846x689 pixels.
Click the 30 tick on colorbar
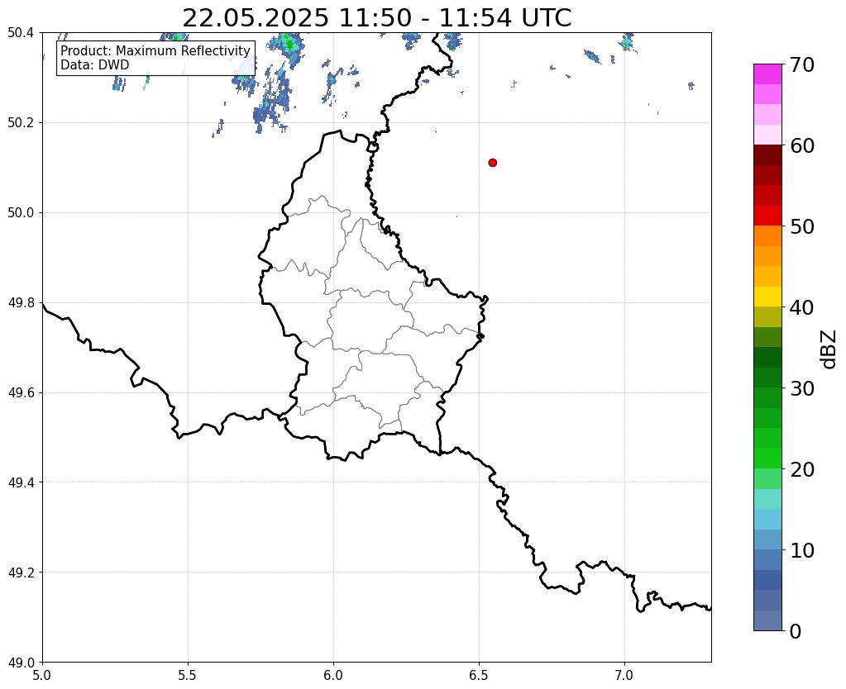pyautogui.click(x=802, y=388)
